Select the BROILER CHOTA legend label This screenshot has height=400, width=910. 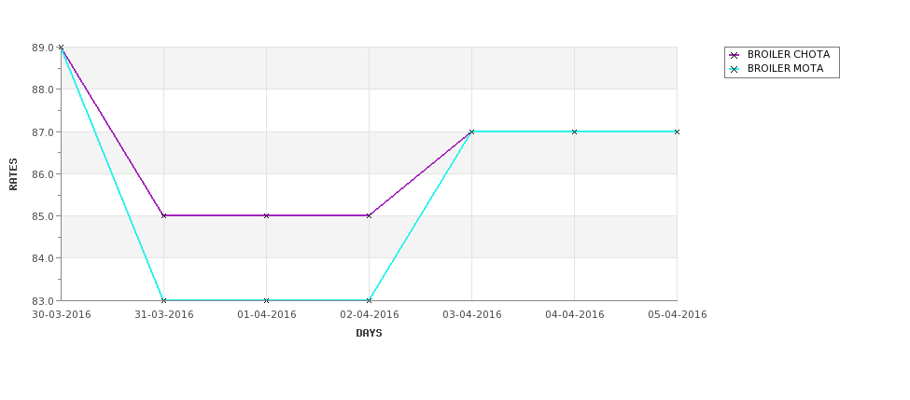(788, 54)
